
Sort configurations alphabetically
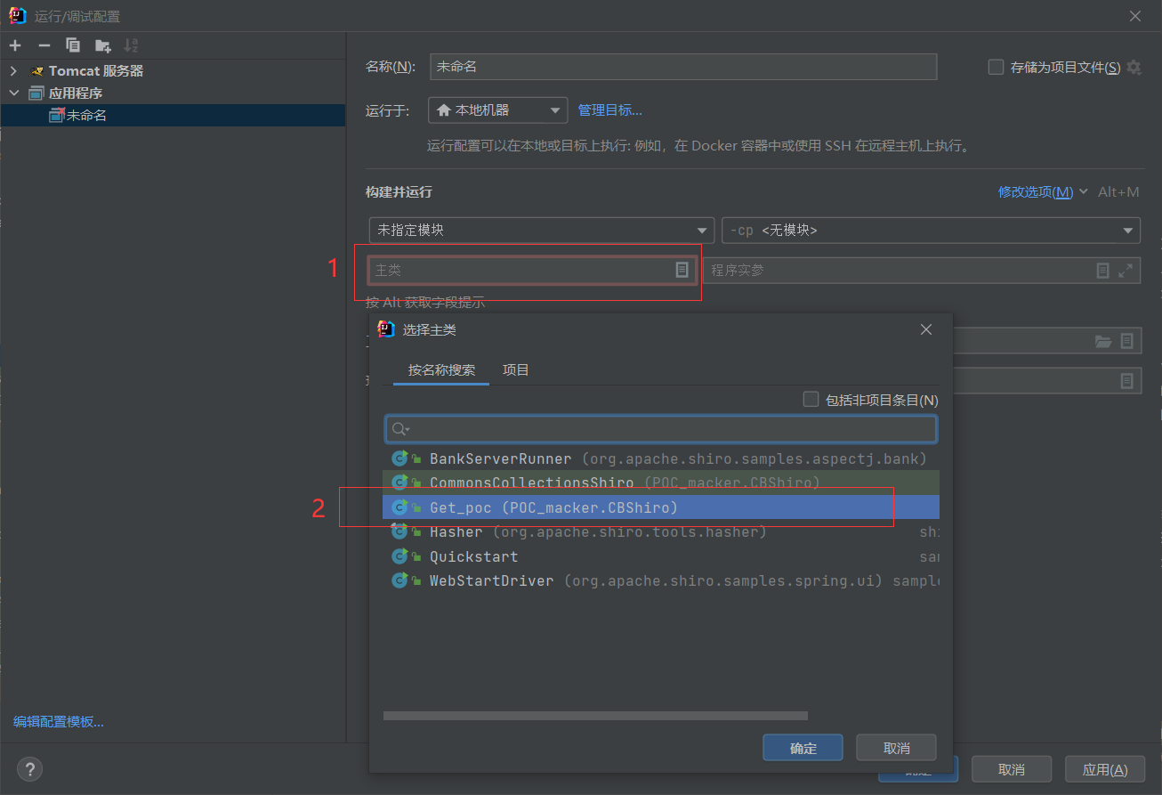(131, 45)
